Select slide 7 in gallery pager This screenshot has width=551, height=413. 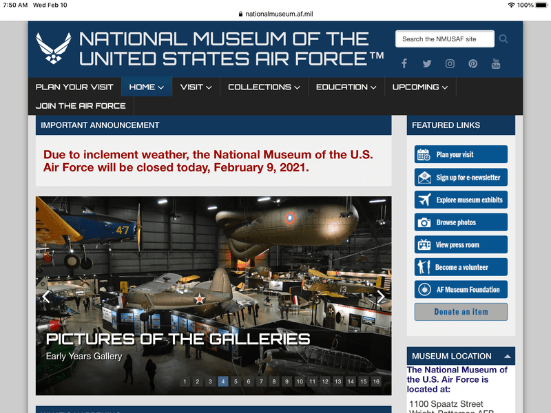[261, 381]
